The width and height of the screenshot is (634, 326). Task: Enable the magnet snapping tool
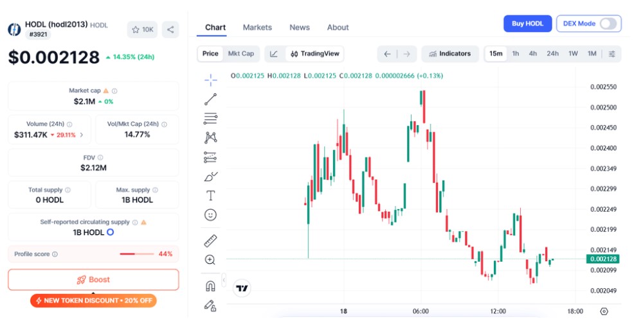[x=210, y=286]
